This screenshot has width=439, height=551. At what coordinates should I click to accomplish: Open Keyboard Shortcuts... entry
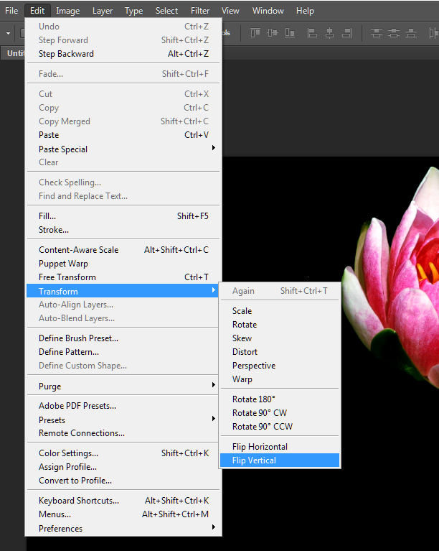coord(123,501)
